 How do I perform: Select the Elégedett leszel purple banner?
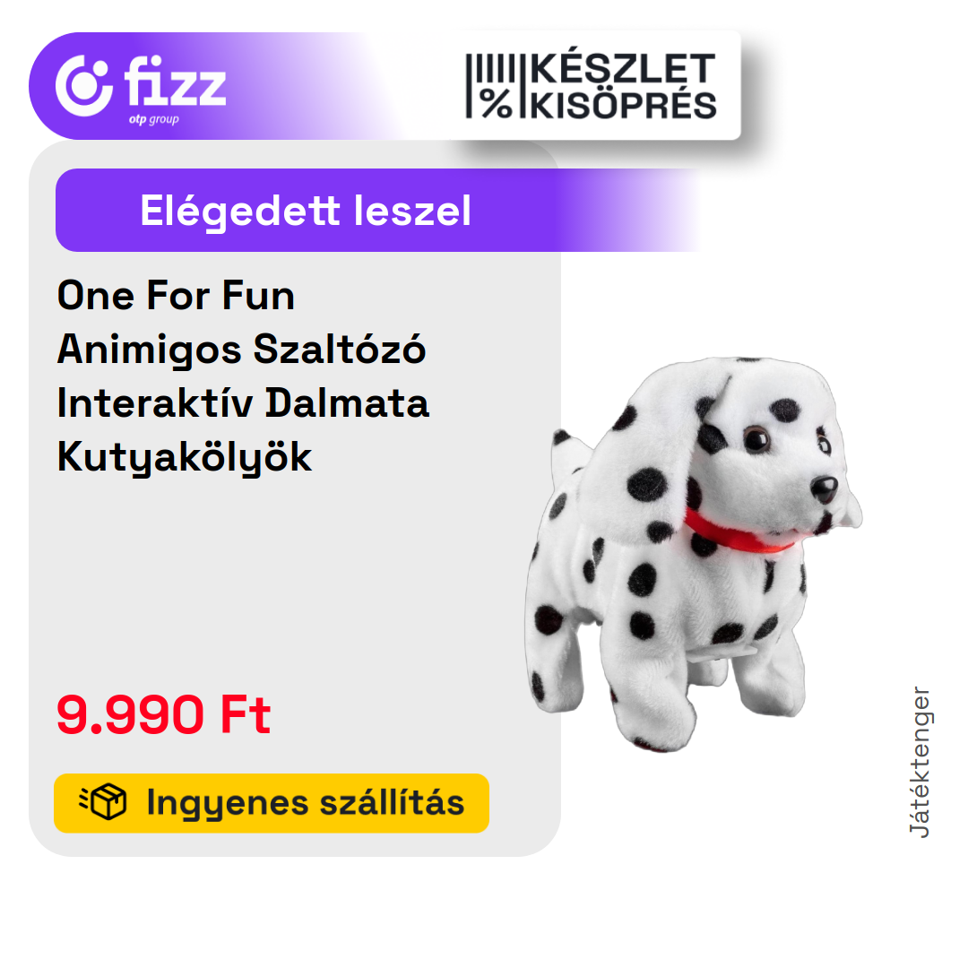click(x=378, y=211)
